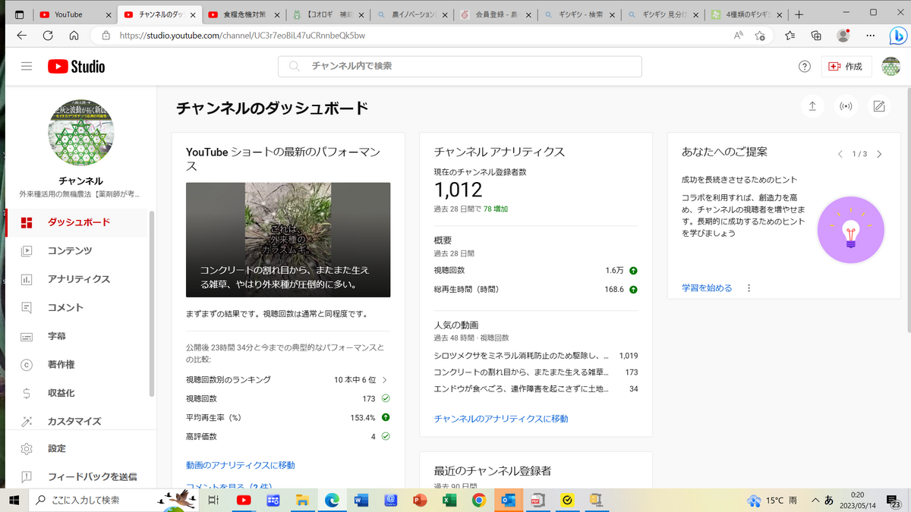Click the go live broadcast icon

click(x=846, y=107)
